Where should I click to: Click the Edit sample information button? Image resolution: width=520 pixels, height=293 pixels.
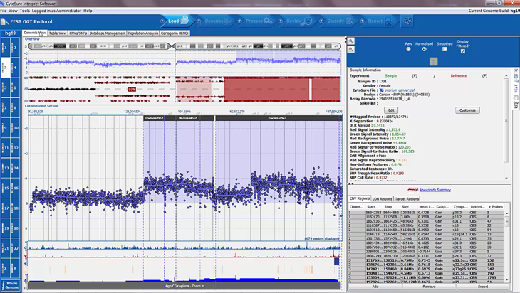coord(391,110)
